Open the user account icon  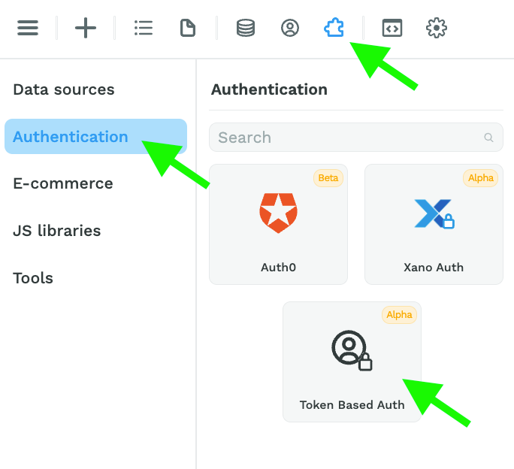290,28
